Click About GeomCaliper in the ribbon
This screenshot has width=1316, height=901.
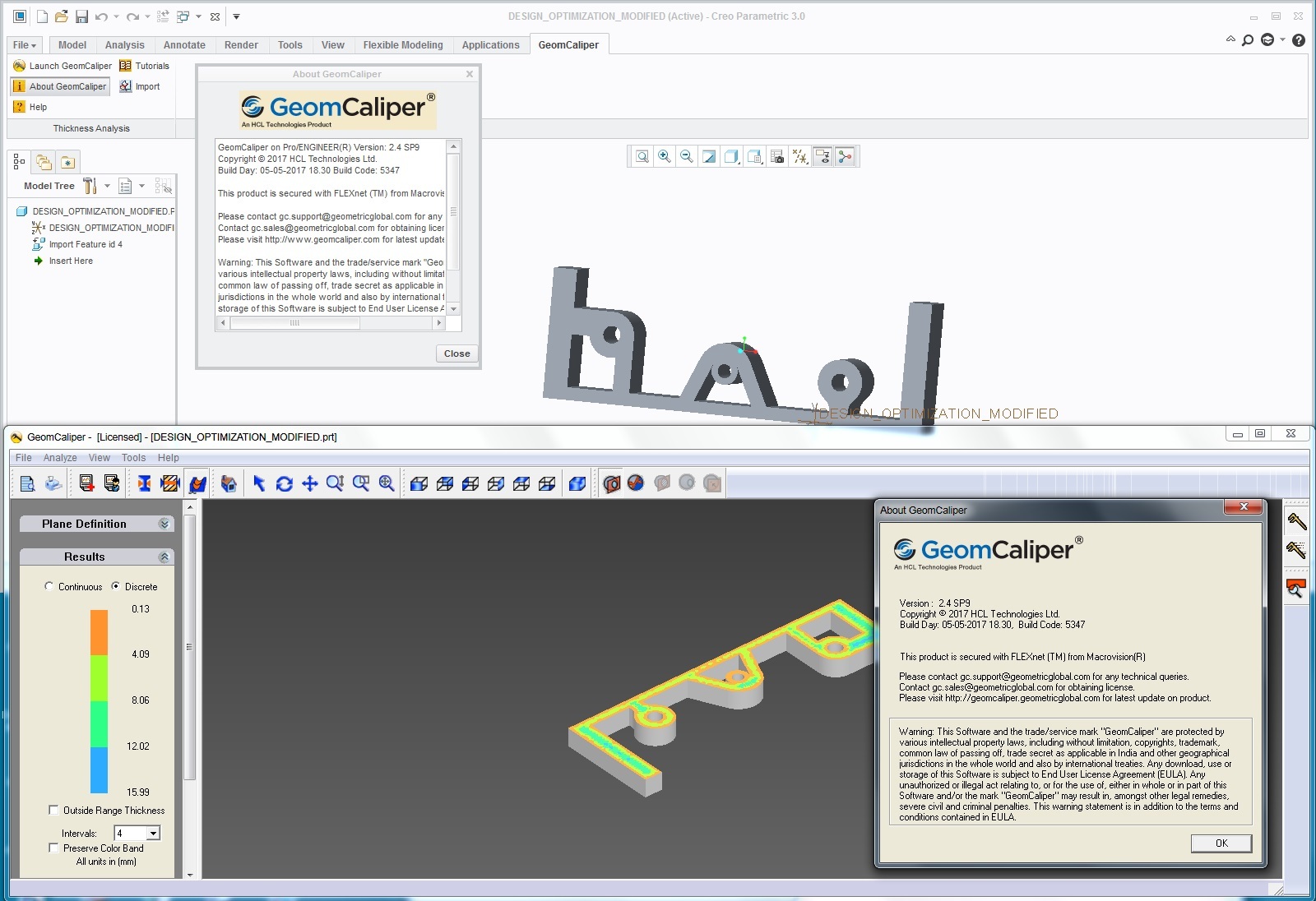click(x=60, y=86)
